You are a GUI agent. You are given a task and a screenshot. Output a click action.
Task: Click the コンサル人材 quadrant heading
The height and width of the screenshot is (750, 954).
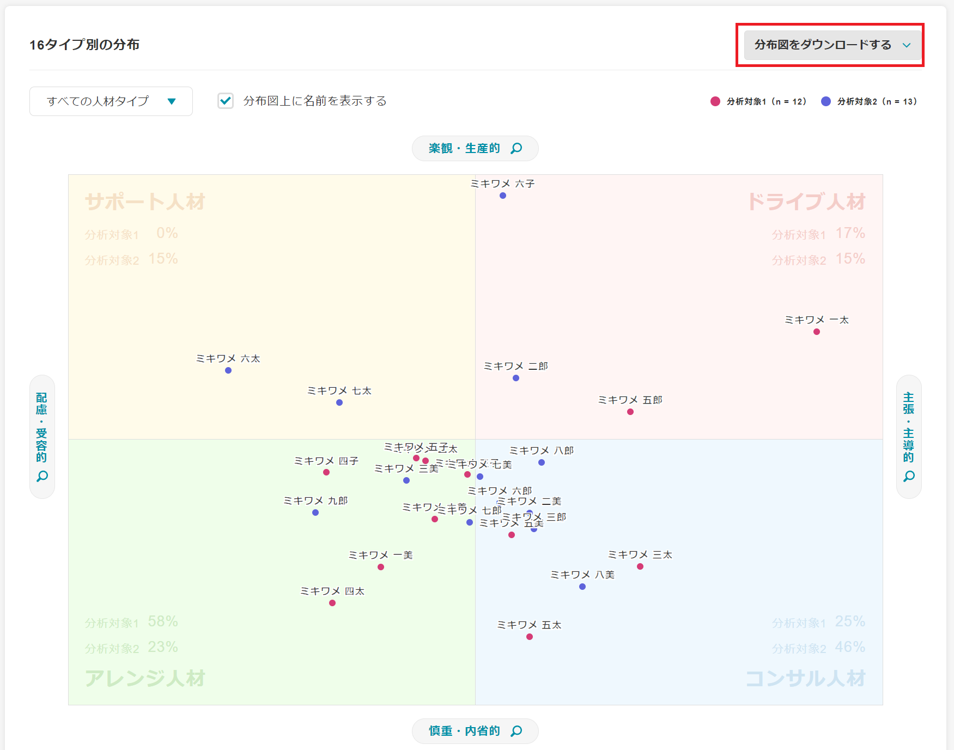pyautogui.click(x=805, y=678)
